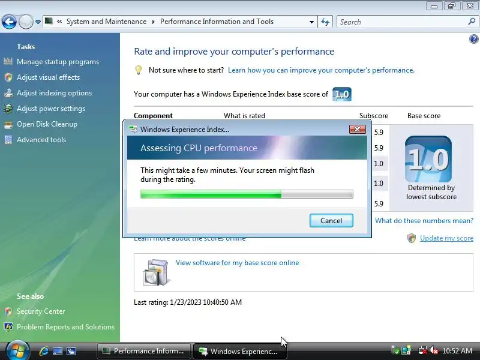Click the Last rating date text

[x=188, y=302]
